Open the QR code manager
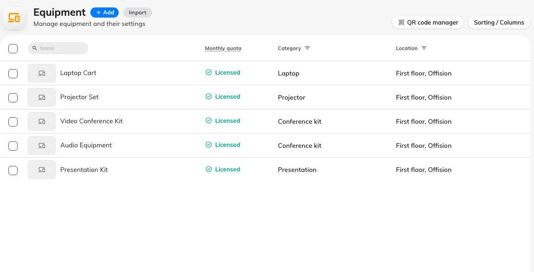534x272 pixels. point(428,22)
